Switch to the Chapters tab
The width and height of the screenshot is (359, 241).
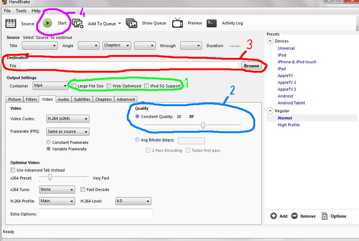tap(103, 99)
